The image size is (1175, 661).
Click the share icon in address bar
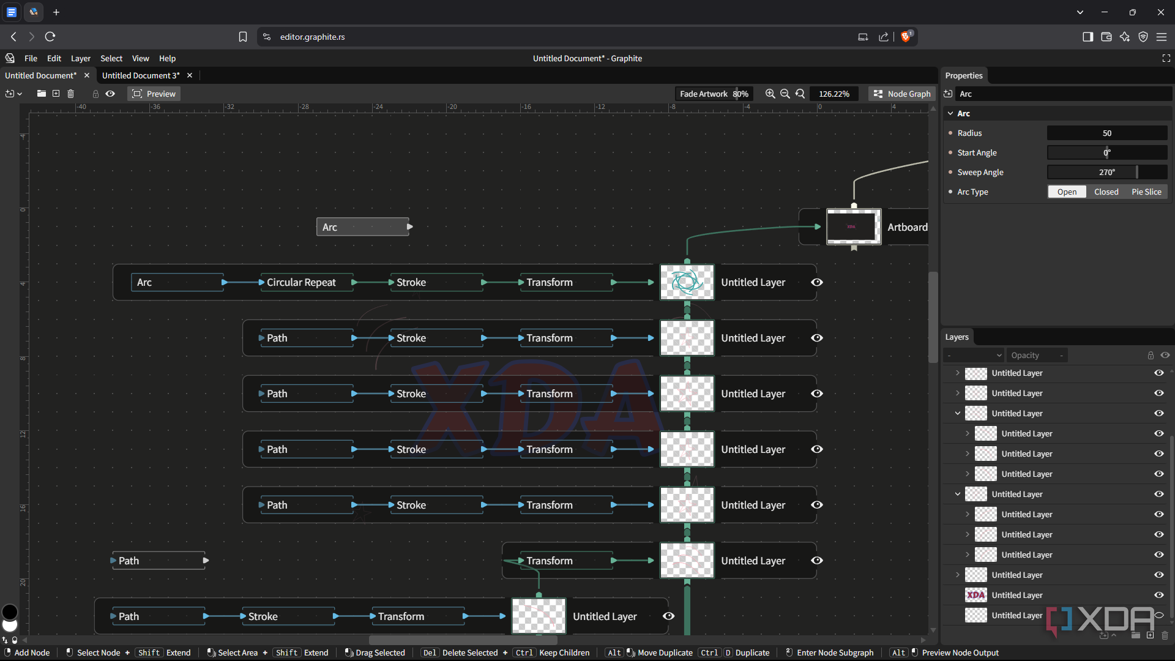coord(884,37)
